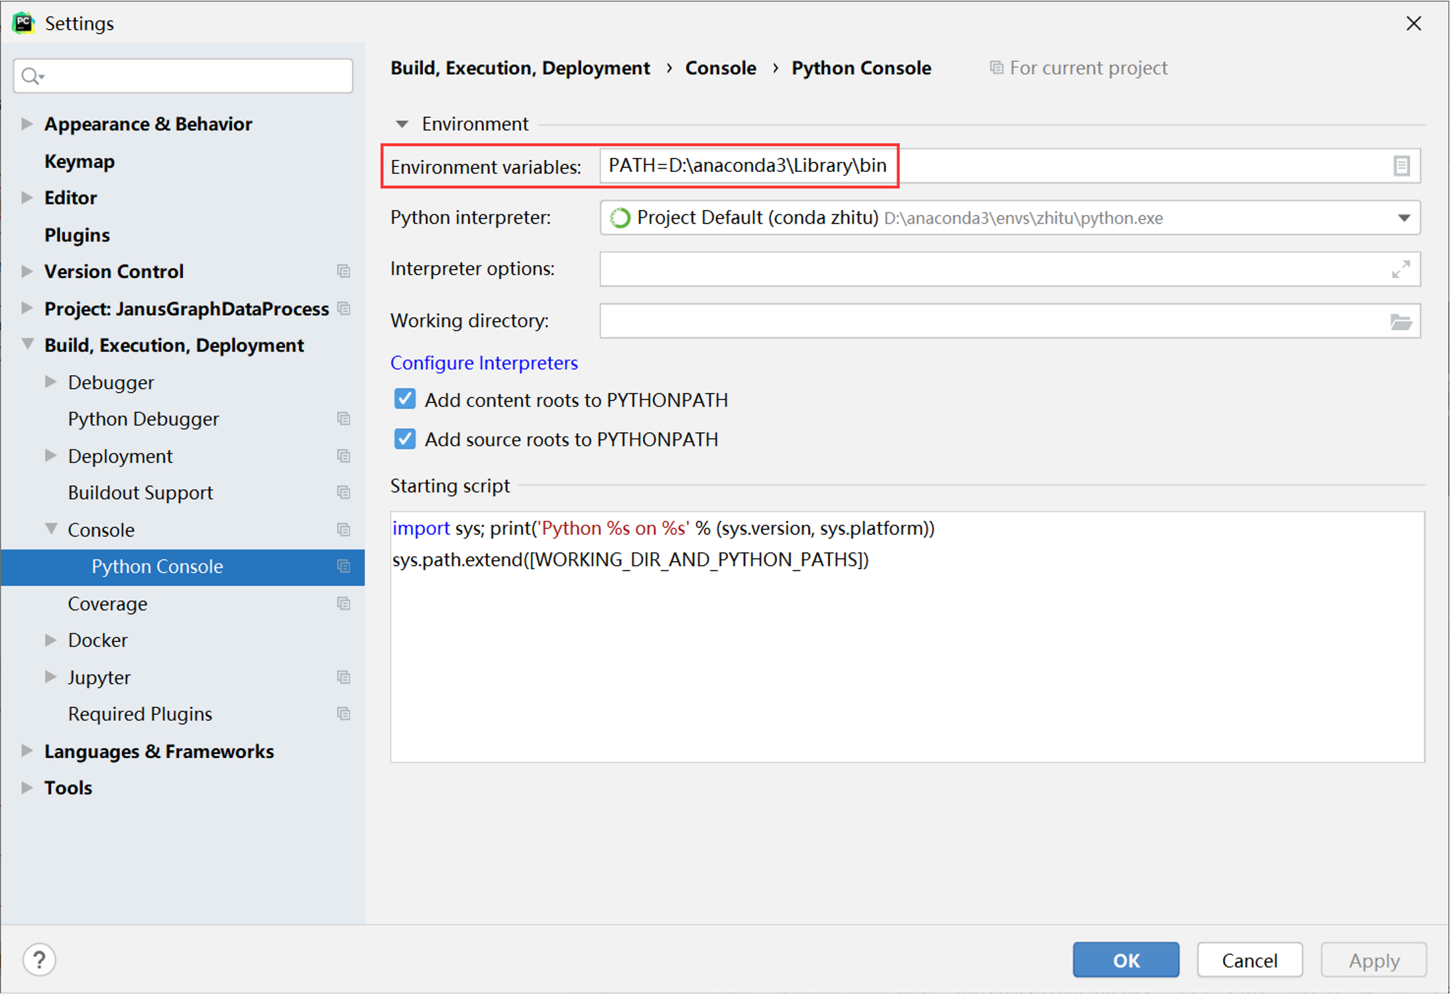Click the shared-settings icon beside Version Control
The height and width of the screenshot is (994, 1450).
pyautogui.click(x=343, y=271)
